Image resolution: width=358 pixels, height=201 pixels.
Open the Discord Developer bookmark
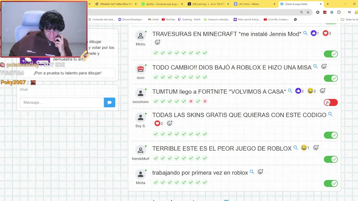pyautogui.click(x=131, y=20)
